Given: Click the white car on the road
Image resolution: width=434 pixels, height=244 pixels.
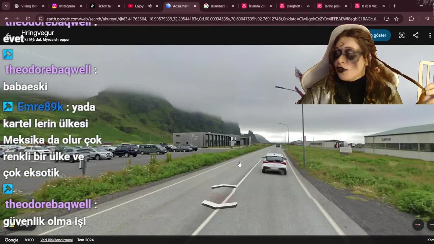Looking at the screenshot, I should [274, 164].
